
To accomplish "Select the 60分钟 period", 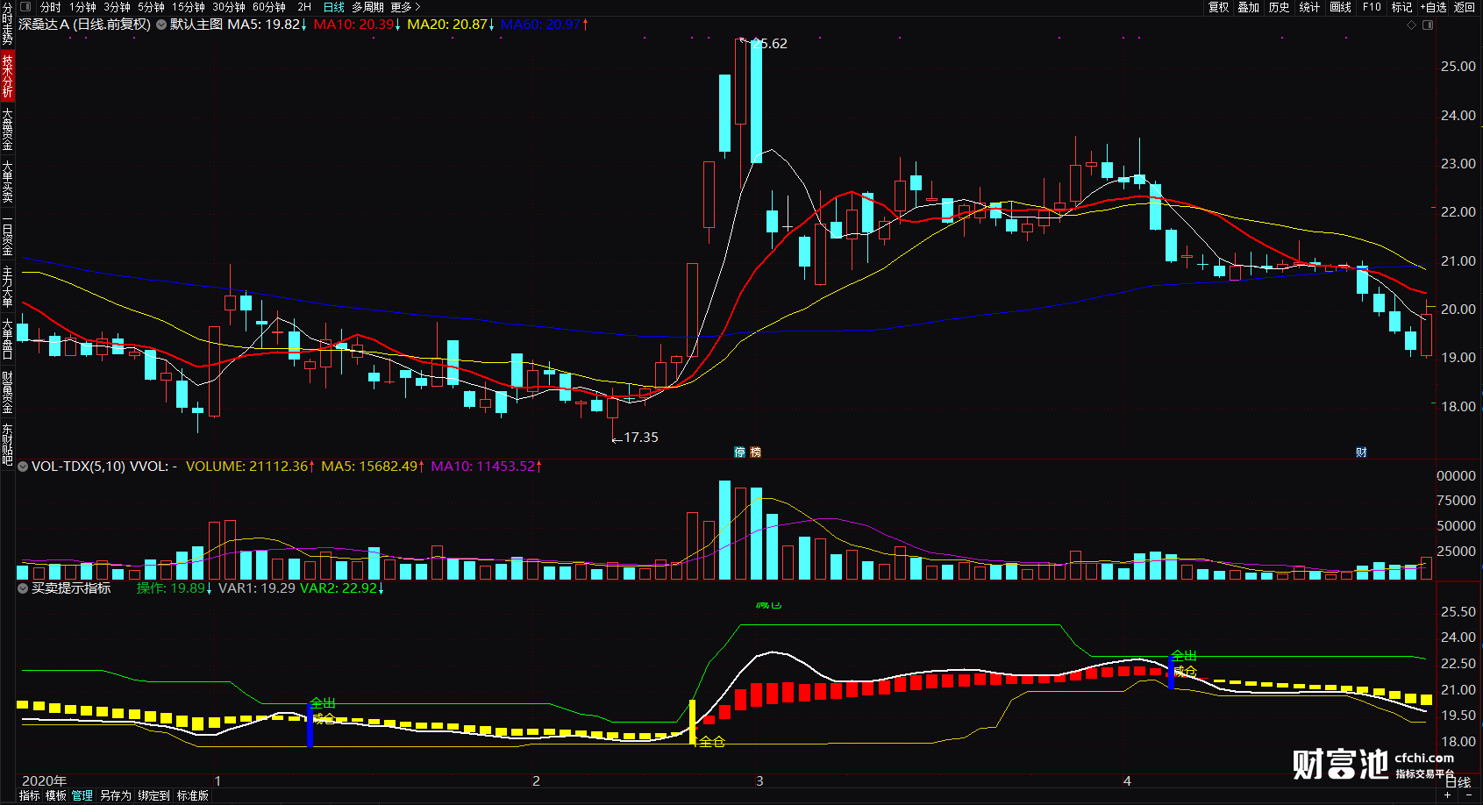I will 269,7.
